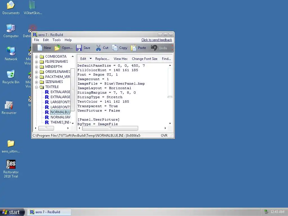Click the tree panel horizontal scroll thumb
The width and height of the screenshot is (288, 216).
(46, 128)
